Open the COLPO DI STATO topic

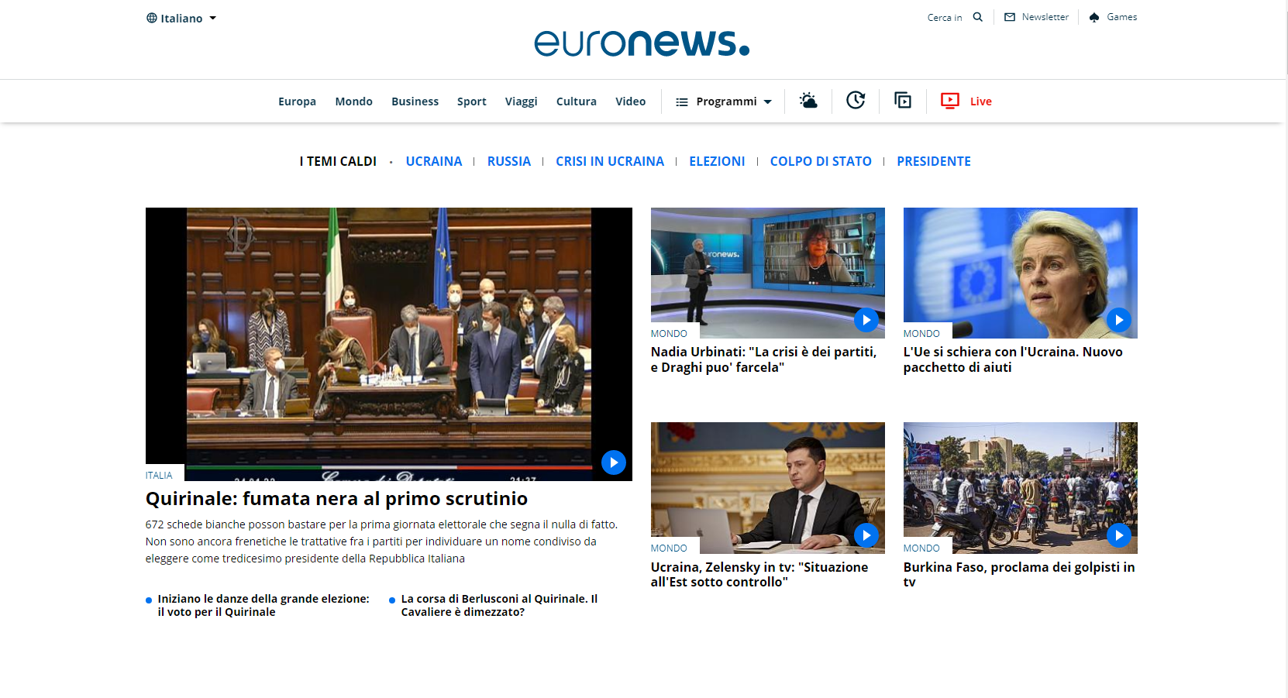[x=821, y=161]
